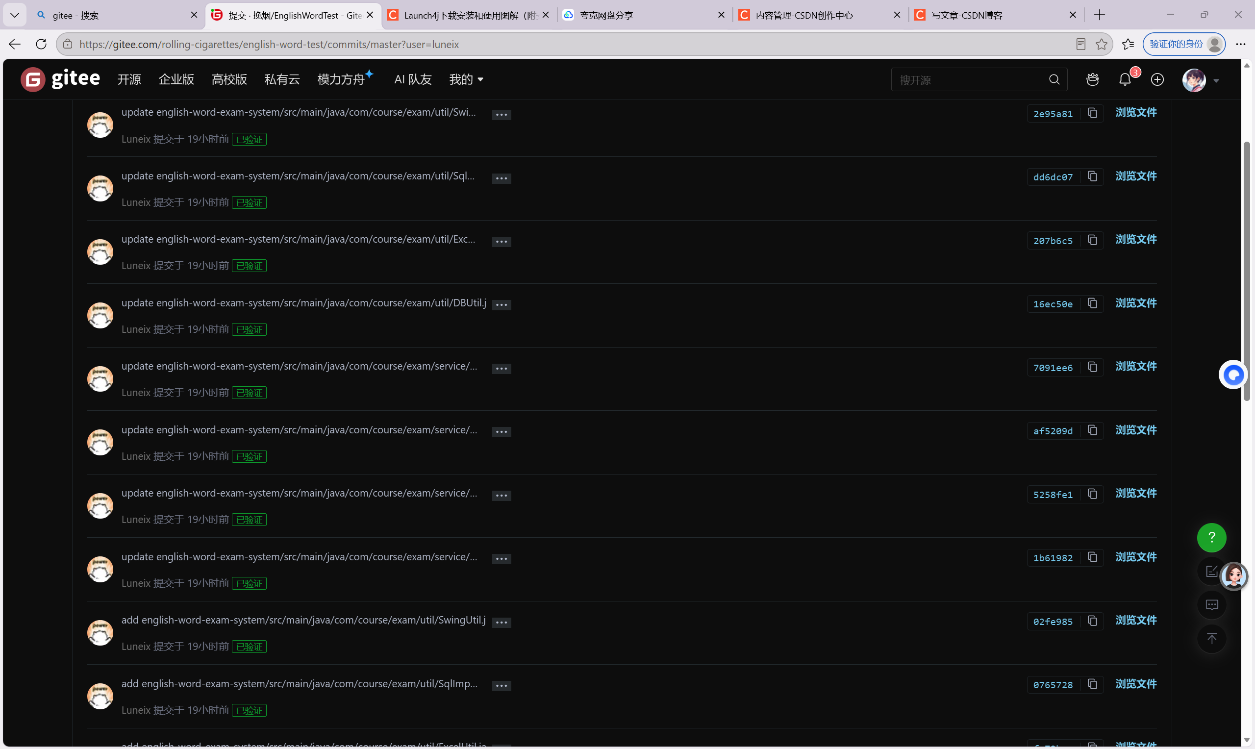Copy commit hash 2e95a81

(x=1093, y=113)
